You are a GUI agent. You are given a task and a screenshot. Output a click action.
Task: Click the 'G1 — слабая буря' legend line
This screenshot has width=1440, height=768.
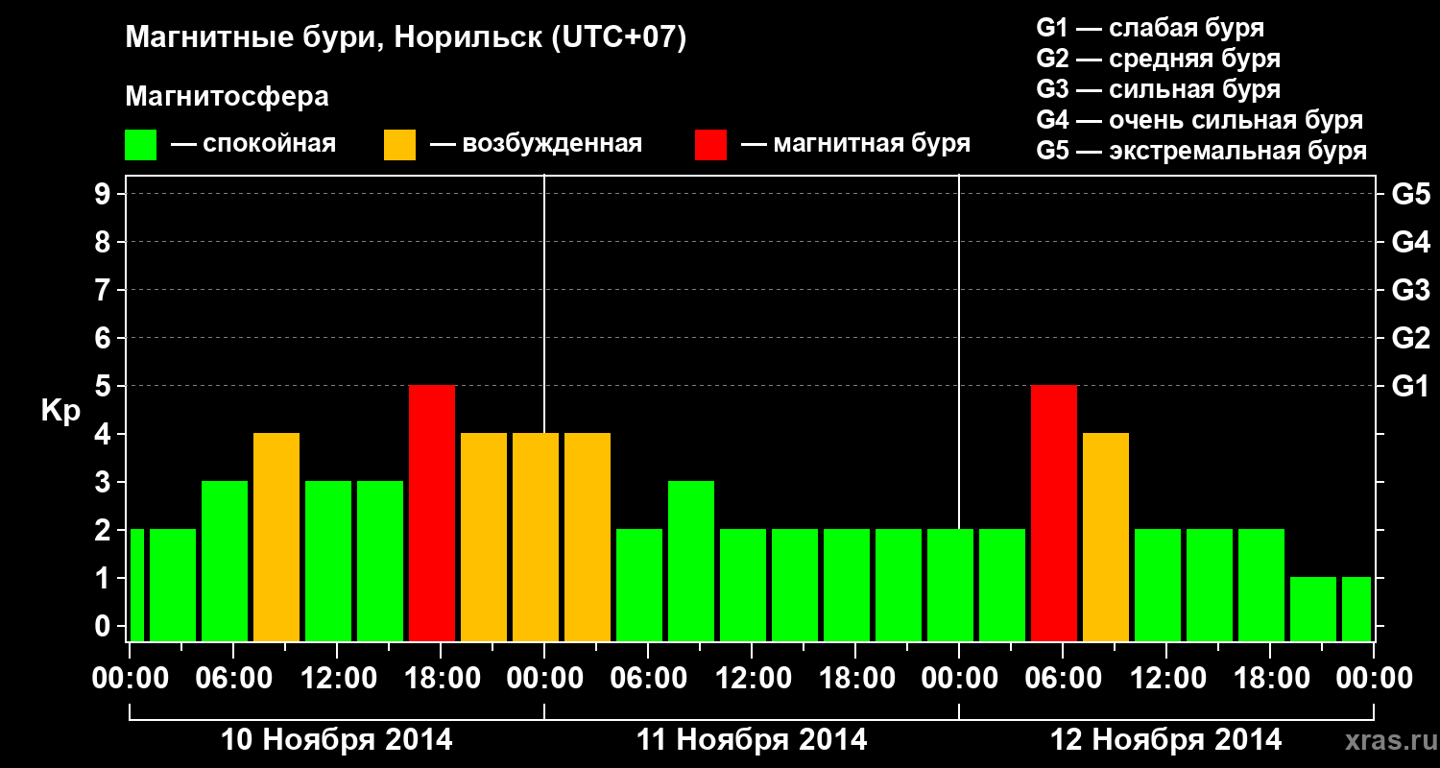click(x=1150, y=28)
